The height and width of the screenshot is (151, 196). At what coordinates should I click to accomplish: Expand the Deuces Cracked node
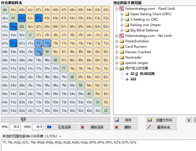(x=117, y=52)
